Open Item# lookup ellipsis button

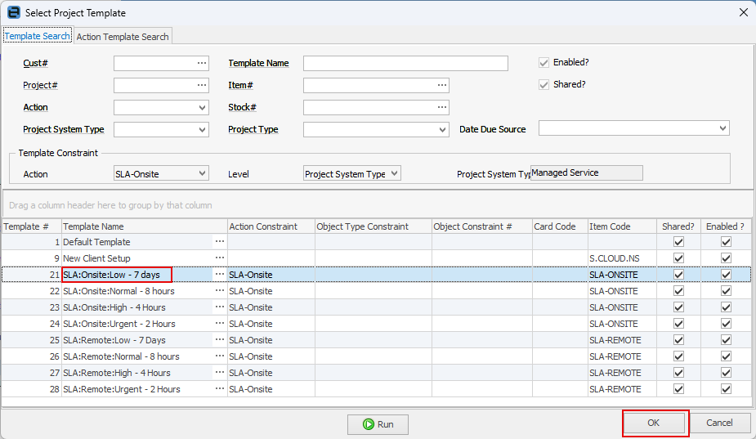[441, 85]
